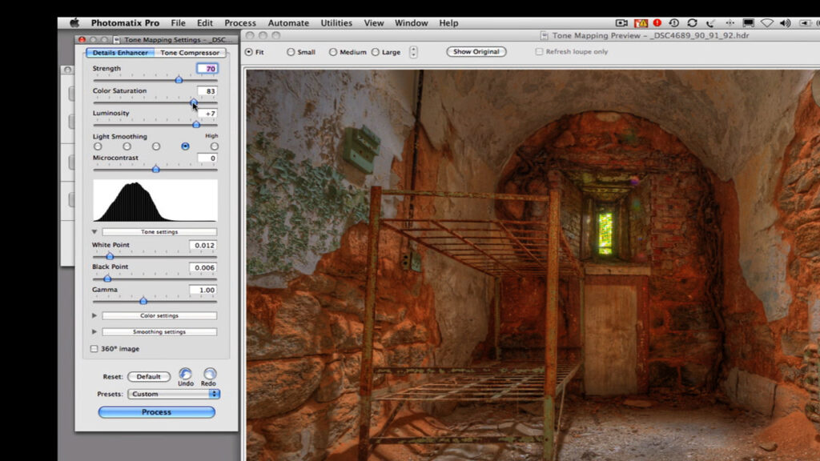This screenshot has height=461, width=820.
Task: Click the Undo round icon button
Action: click(x=185, y=374)
